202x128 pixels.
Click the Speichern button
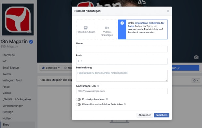click(x=161, y=115)
